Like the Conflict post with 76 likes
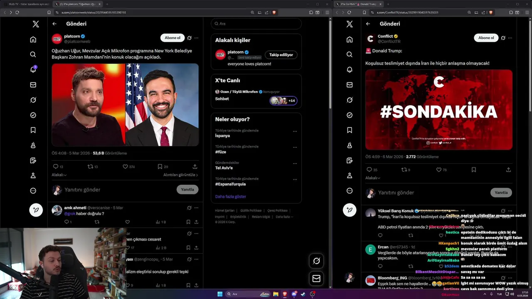Image resolution: width=532 pixels, height=299 pixels. (x=438, y=169)
